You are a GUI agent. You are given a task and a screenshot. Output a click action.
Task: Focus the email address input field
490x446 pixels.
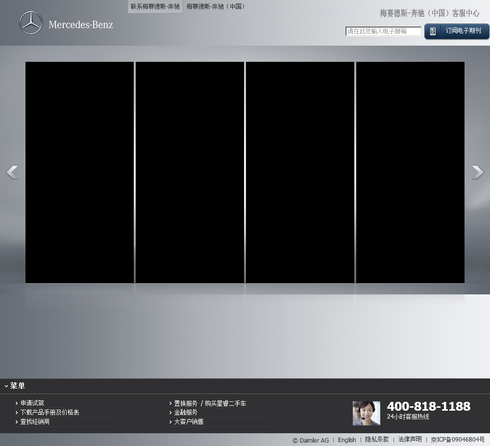pyautogui.click(x=383, y=31)
